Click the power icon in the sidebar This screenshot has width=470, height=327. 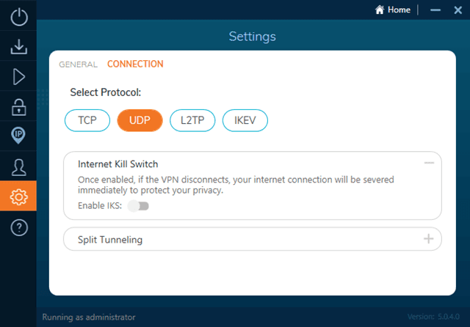pos(18,17)
